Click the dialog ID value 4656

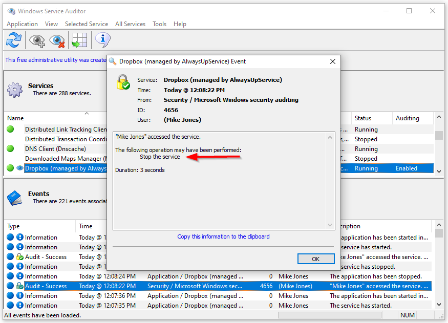(x=171, y=110)
